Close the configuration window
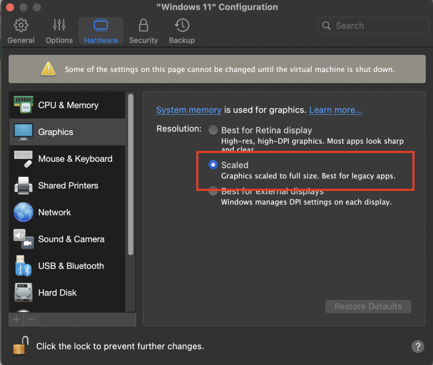This screenshot has height=365, width=433. 10,7
